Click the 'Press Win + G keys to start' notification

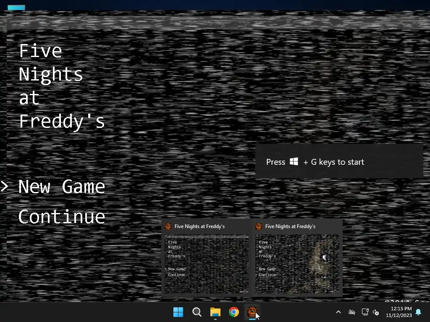(339, 162)
